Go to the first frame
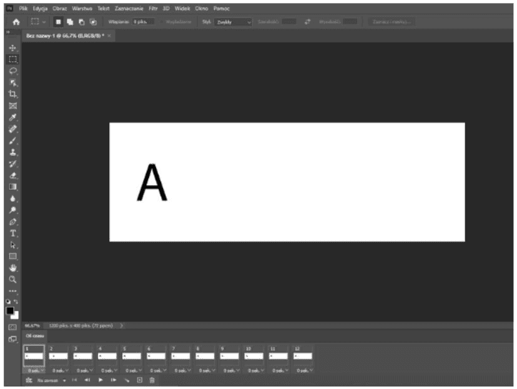 coord(74,380)
